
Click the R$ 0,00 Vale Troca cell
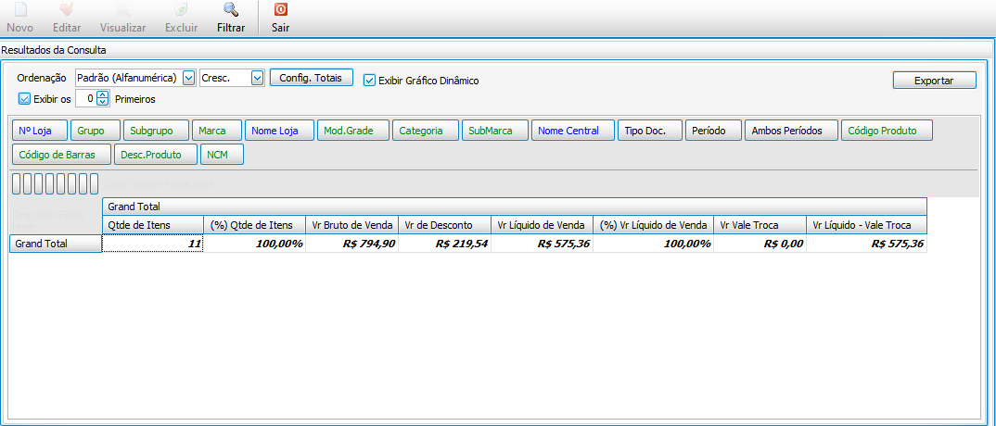(760, 244)
